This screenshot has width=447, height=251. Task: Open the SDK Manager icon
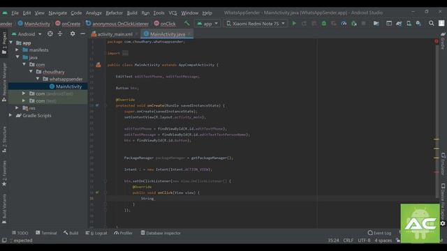[x=418, y=23]
